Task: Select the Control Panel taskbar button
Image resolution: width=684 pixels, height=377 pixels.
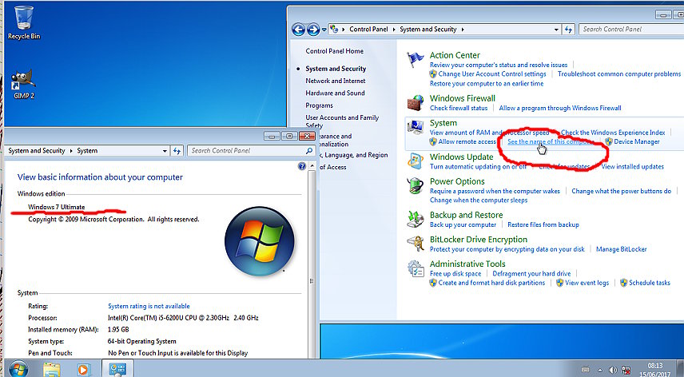Action: [117, 369]
